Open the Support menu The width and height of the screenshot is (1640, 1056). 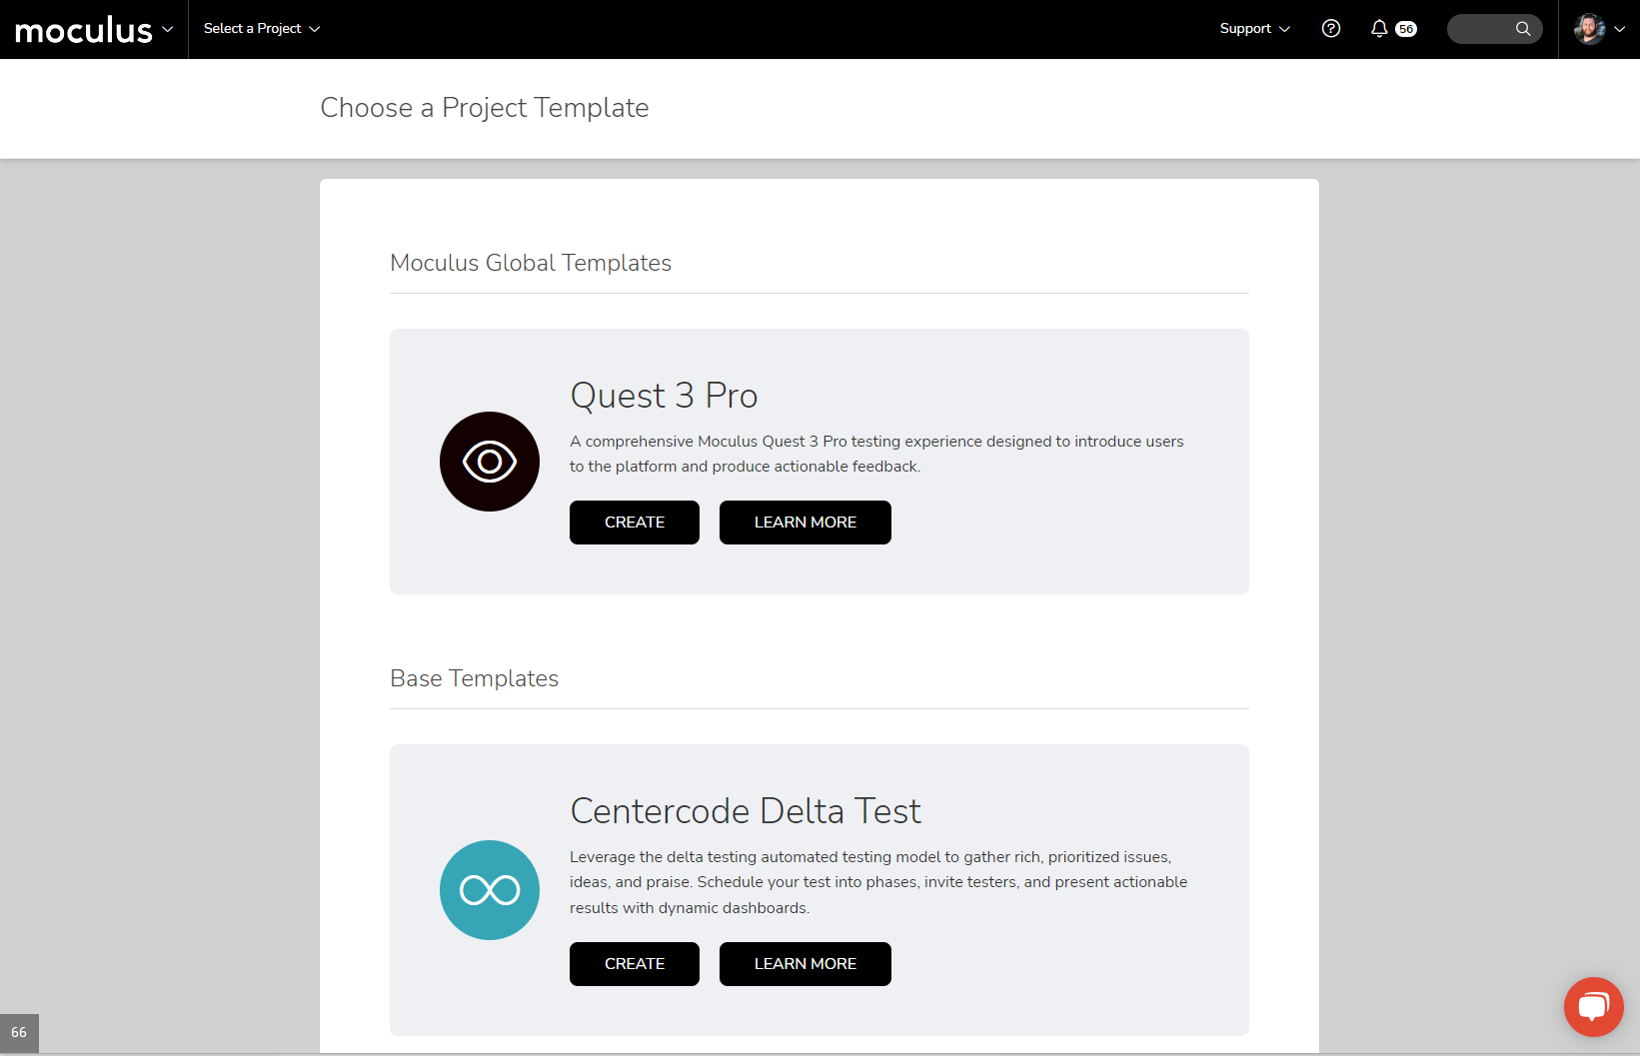pos(1254,29)
